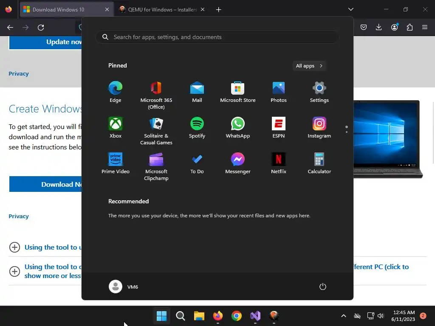Open WhatsApp pinned app

click(x=238, y=128)
